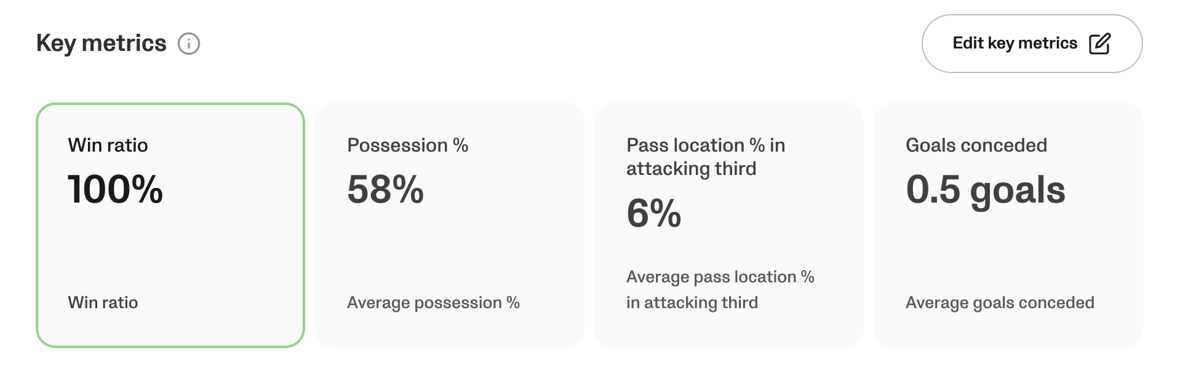This screenshot has height=372, width=1180.
Task: Click the Average pass location % caption
Action: point(720,290)
